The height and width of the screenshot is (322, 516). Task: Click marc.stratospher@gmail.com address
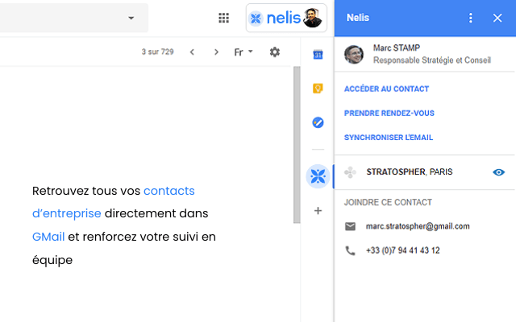click(x=418, y=226)
